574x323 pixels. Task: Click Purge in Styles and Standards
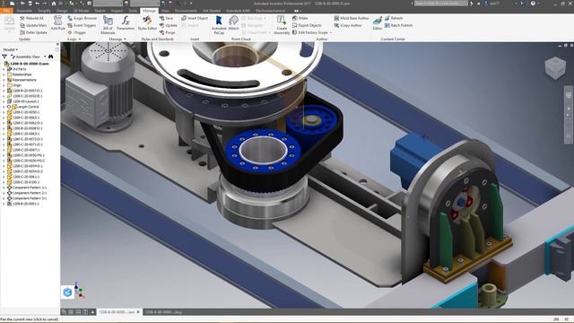[168, 32]
